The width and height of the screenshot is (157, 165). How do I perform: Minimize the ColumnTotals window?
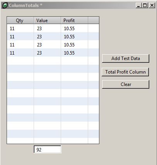tap(139, 5)
